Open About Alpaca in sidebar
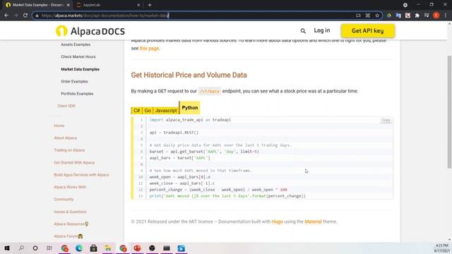Screen dimensions: 452x254 pyautogui.click(x=66, y=138)
